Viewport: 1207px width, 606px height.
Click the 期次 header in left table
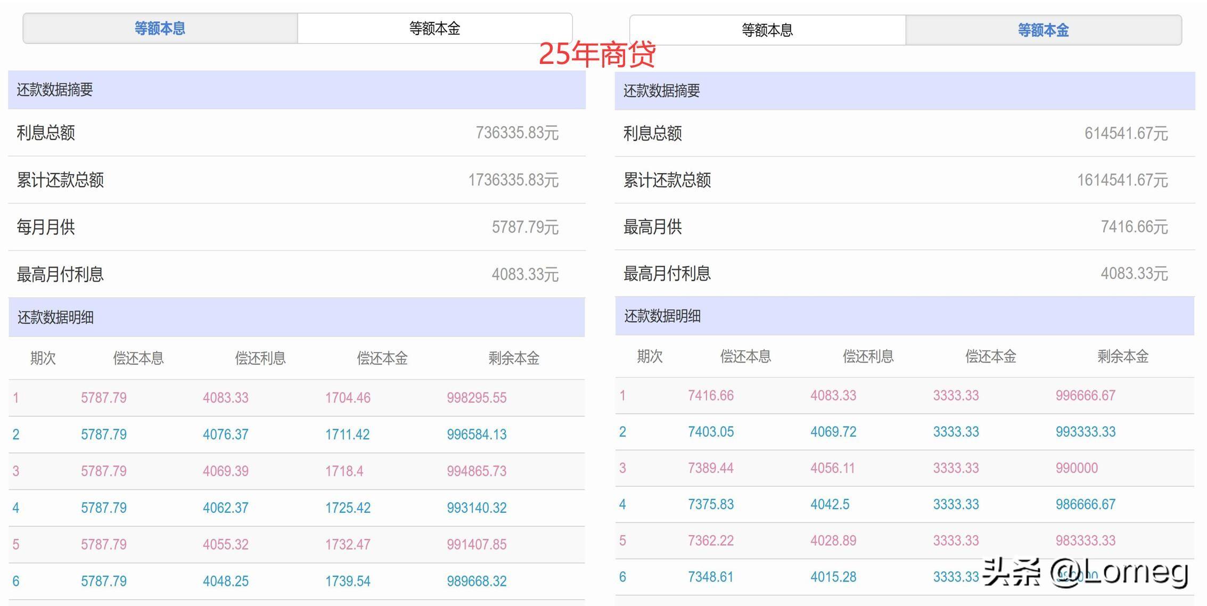[x=45, y=358]
